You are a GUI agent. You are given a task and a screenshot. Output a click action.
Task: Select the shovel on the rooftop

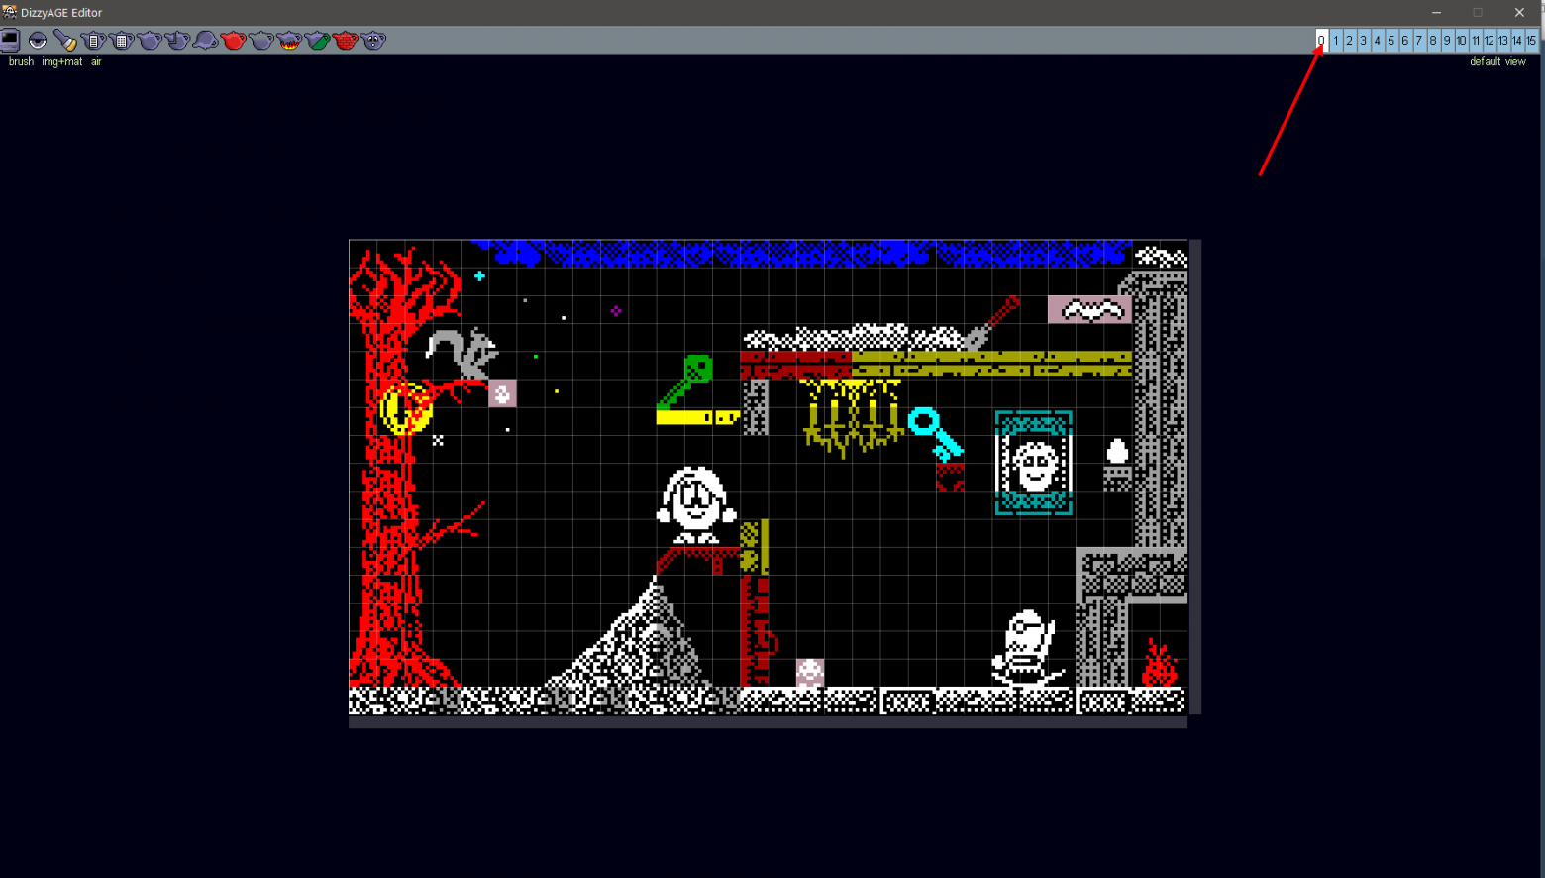pos(990,323)
